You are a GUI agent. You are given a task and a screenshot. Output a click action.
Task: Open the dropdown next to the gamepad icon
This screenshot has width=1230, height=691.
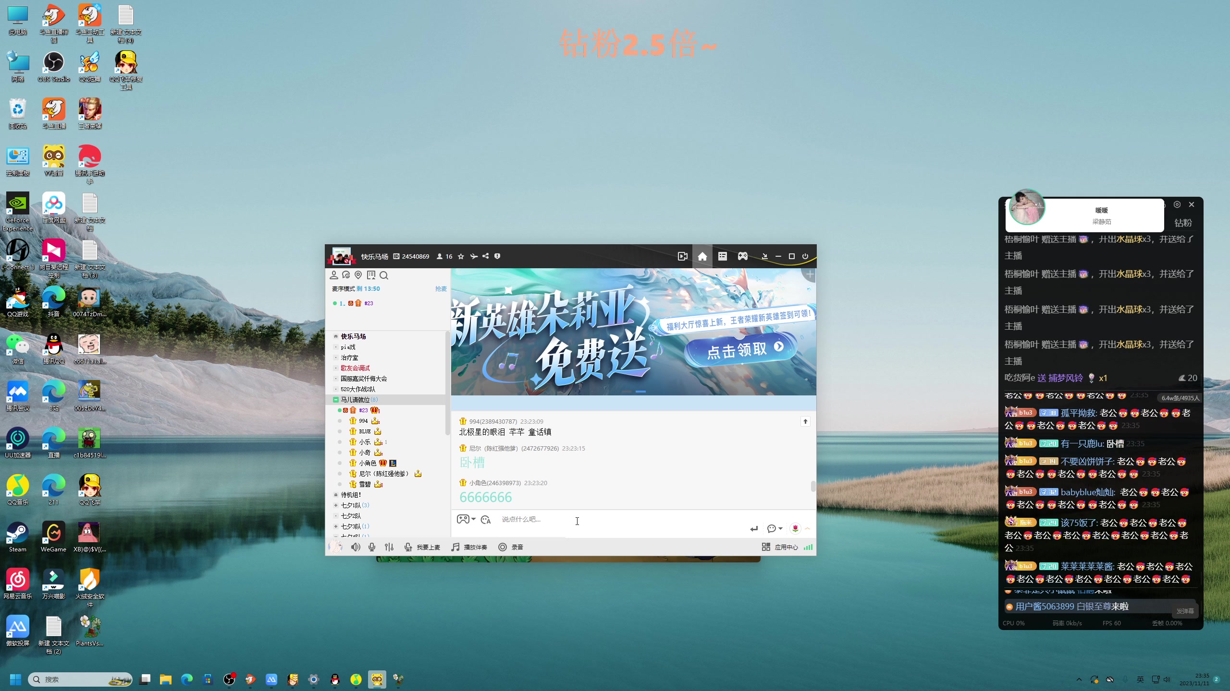point(472,519)
